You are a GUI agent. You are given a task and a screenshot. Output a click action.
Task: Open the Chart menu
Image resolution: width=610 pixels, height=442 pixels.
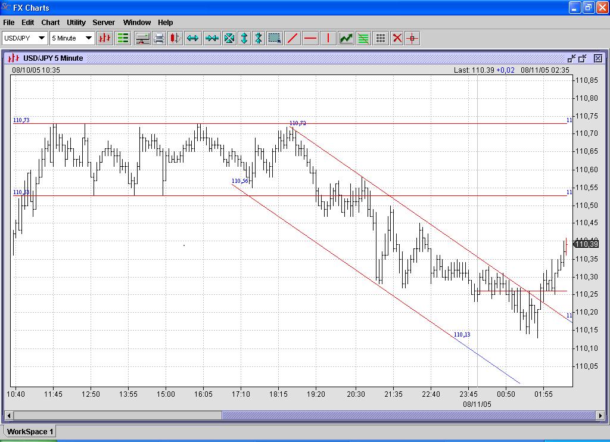[x=51, y=23]
